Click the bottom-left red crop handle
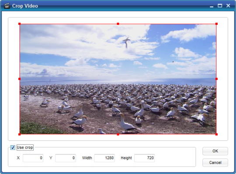 coord(19,134)
